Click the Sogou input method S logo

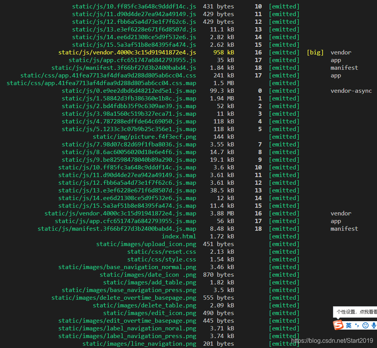point(338,325)
